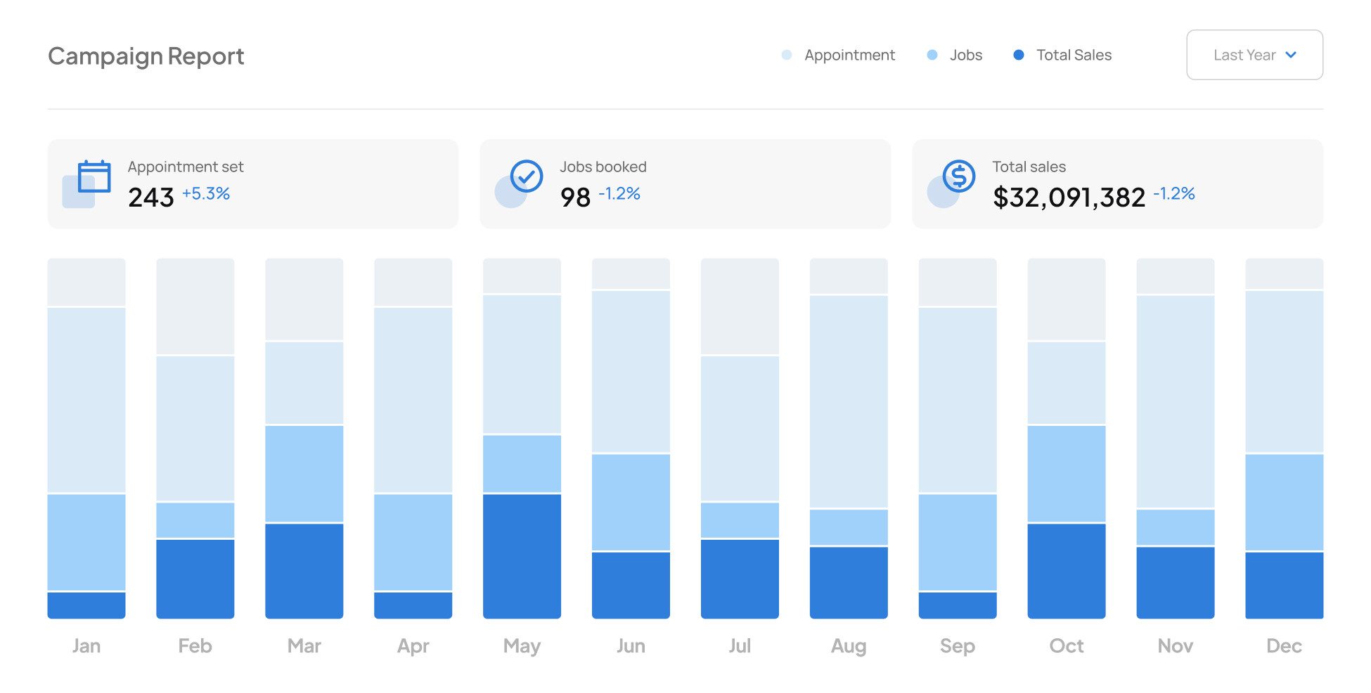Click the Mar jobs mid-blue bar segment
The image size is (1371, 693).
(304, 474)
